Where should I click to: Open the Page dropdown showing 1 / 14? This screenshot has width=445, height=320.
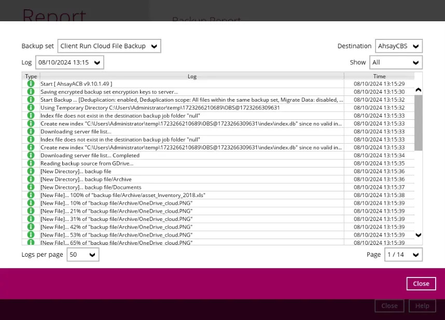click(403, 254)
